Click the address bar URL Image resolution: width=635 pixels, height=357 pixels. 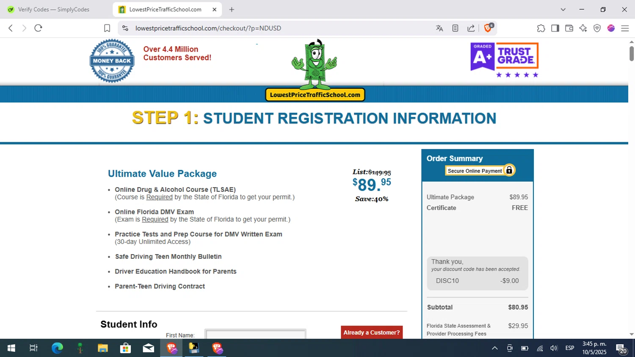tap(208, 28)
